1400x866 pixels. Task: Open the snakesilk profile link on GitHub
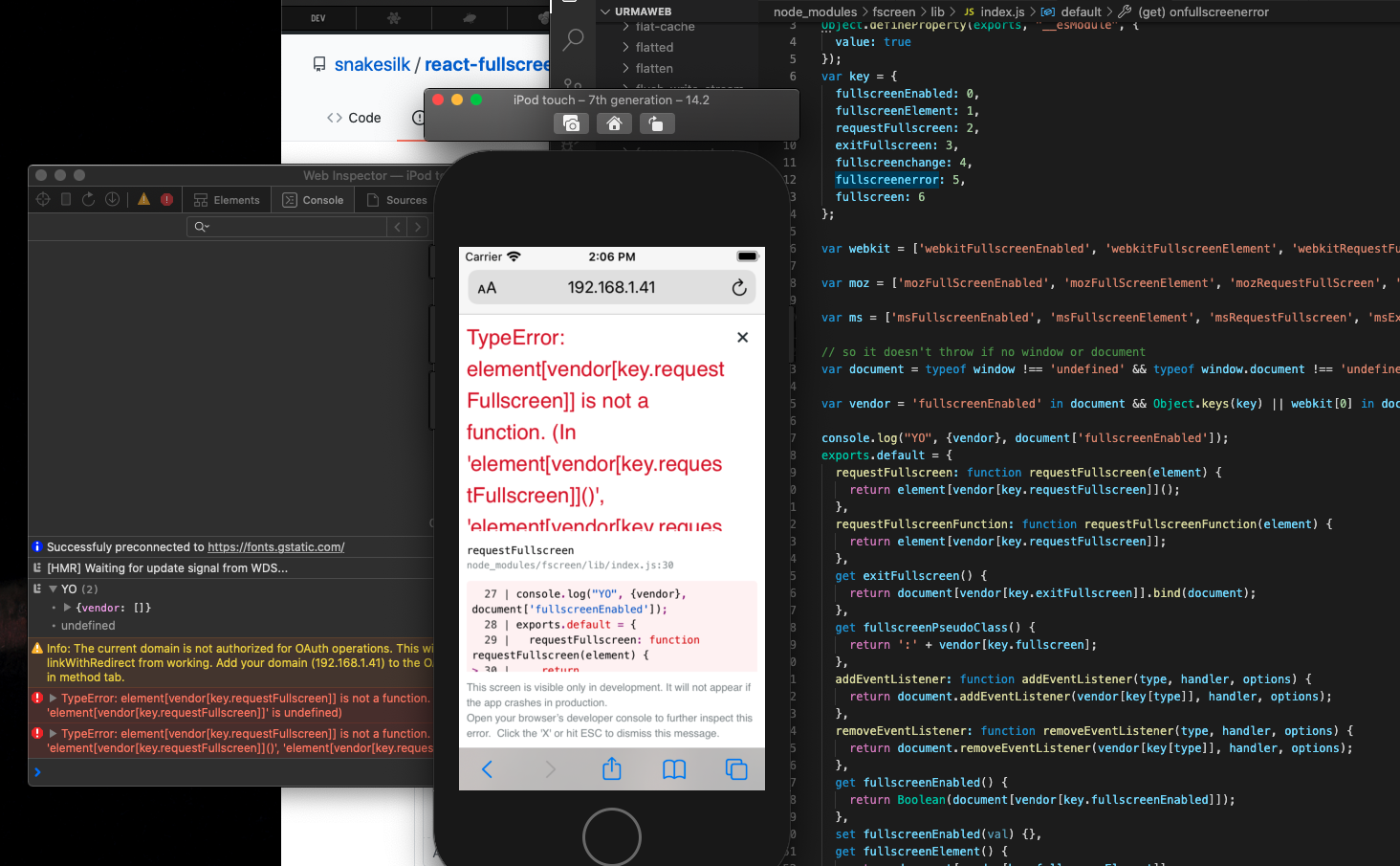point(373,63)
